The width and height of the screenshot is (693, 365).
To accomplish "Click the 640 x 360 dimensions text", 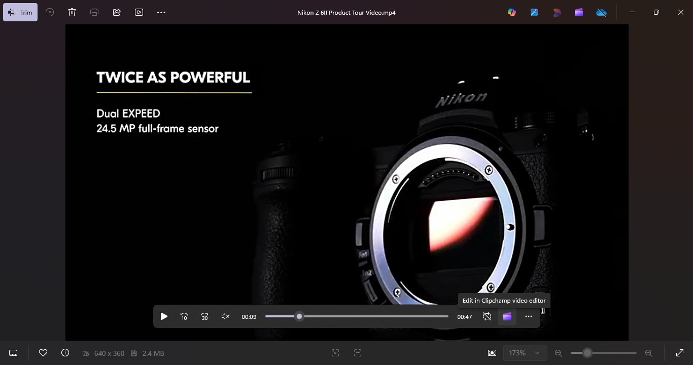I will [x=109, y=353].
